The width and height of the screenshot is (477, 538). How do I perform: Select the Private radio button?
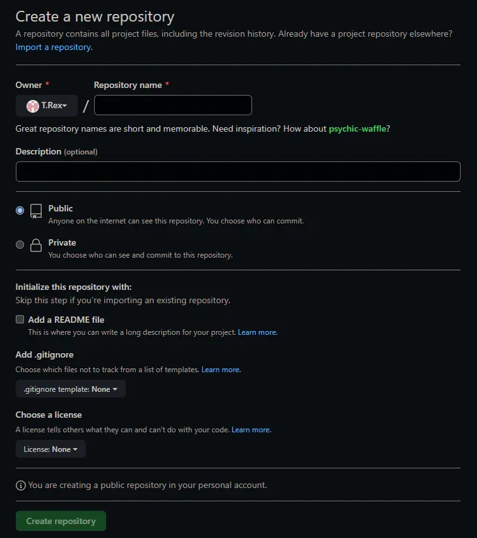[20, 244]
